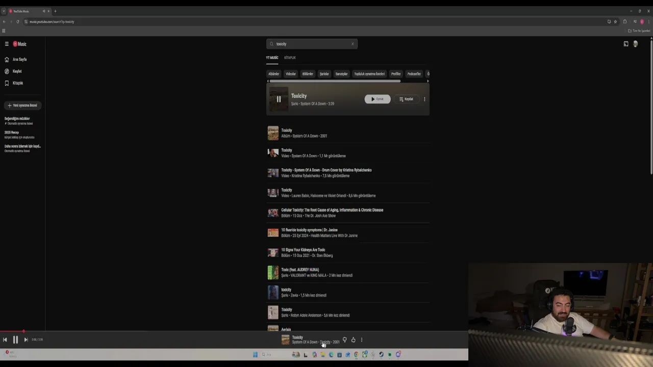
Task: Open 10 fluoride toxicity symptoms episode
Action: click(x=348, y=232)
